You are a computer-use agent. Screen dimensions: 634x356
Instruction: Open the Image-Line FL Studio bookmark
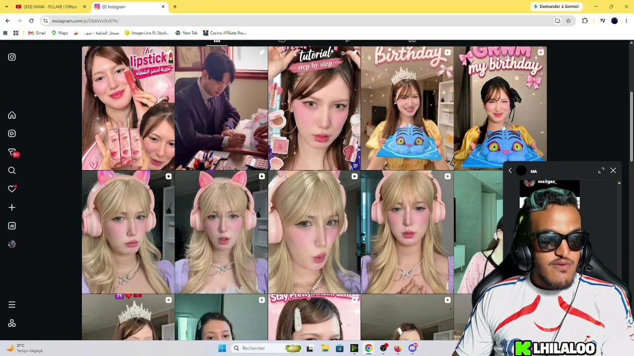(147, 33)
